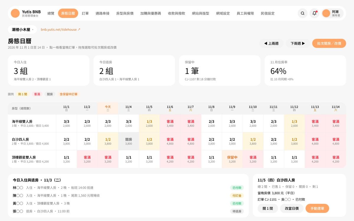Image resolution: width=354 pixels, height=221 pixels.
Task: Open 白沙四人房 1/2 cell on 11/10
Action: [253, 141]
